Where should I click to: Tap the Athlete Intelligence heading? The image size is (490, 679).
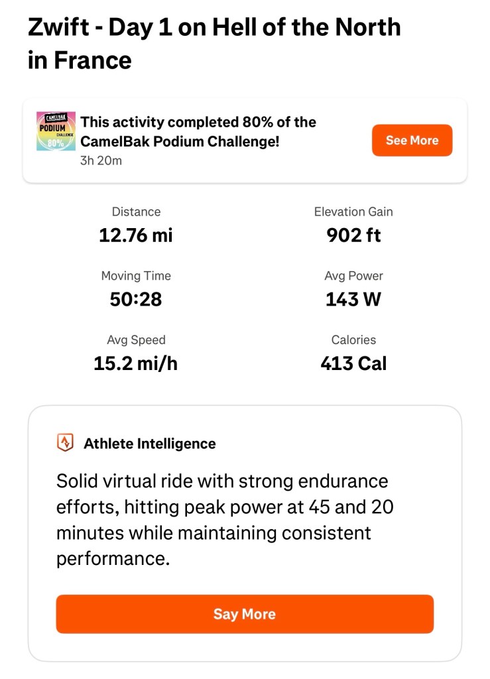[x=150, y=444]
